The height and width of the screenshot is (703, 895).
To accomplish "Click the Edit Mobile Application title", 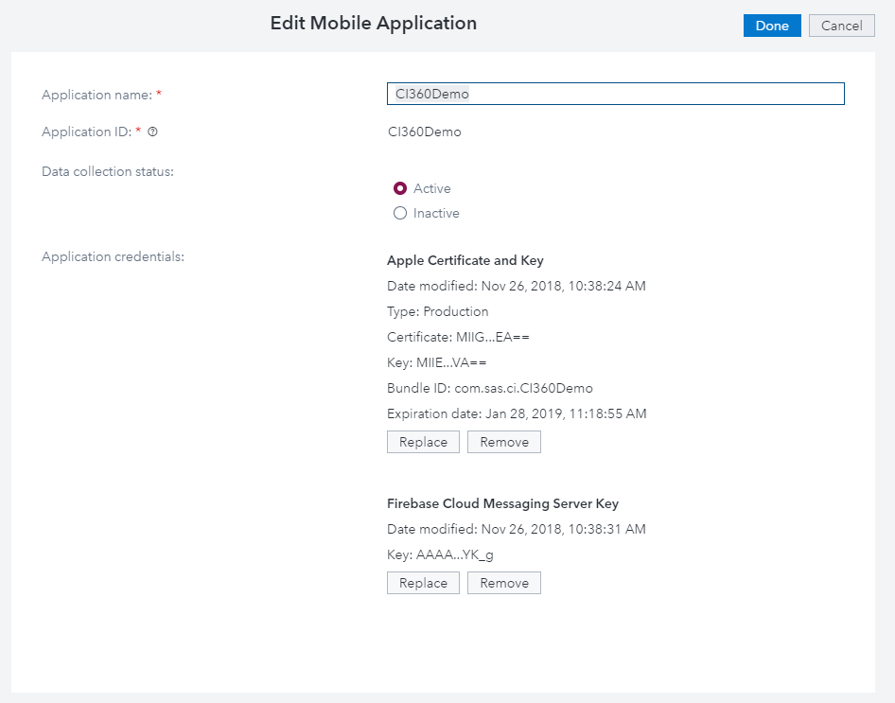I will coord(374,24).
